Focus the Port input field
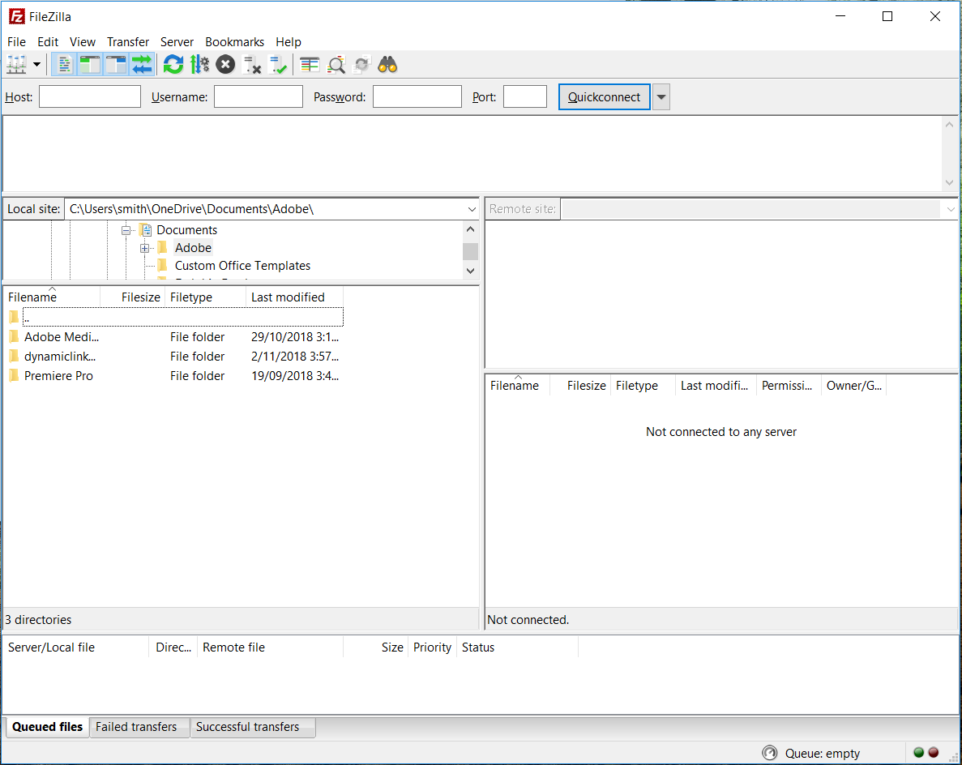This screenshot has width=962, height=765. (525, 97)
